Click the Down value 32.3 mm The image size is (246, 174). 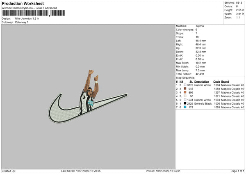coord(201,52)
